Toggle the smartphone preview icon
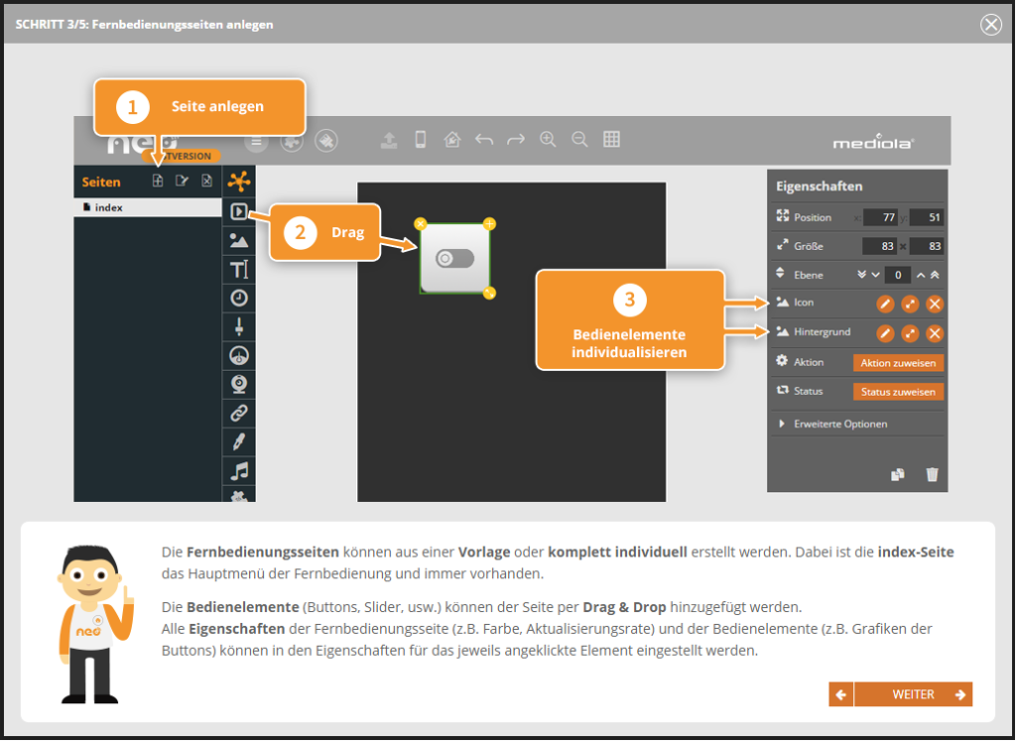Screen dimensions: 1016x741 (x=421, y=140)
